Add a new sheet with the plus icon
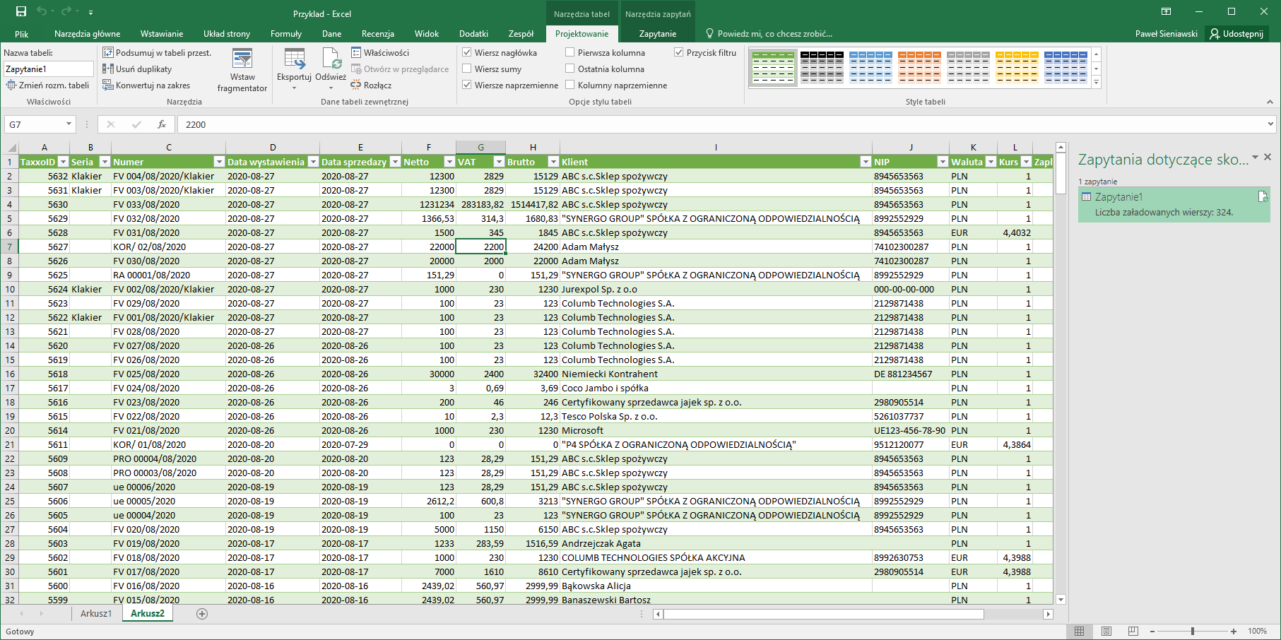Image resolution: width=1281 pixels, height=640 pixels. point(202,614)
